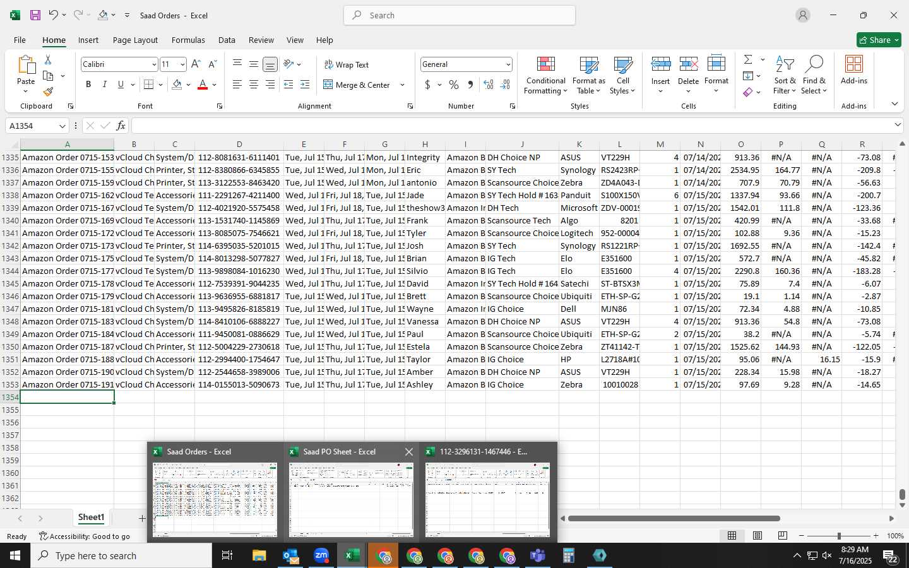Click the Format Painter brush icon

pyautogui.click(x=48, y=92)
